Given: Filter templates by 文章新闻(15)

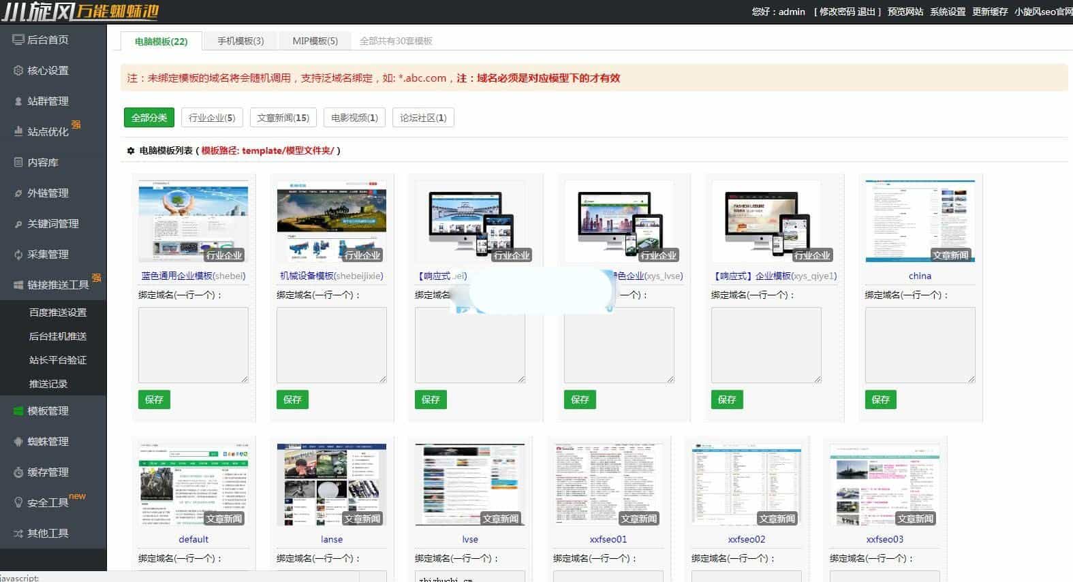Looking at the screenshot, I should tap(283, 118).
